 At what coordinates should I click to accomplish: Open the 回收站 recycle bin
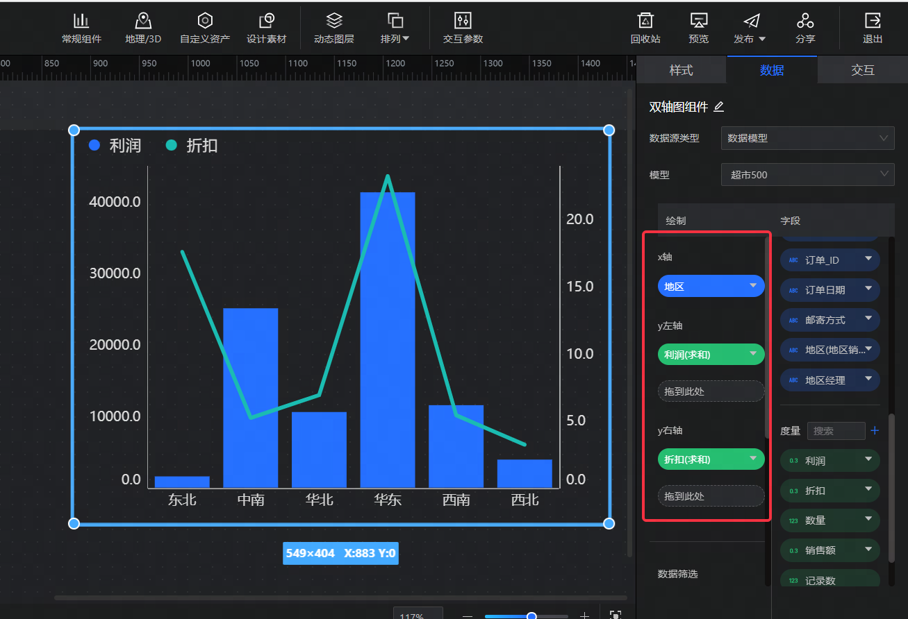tap(645, 21)
